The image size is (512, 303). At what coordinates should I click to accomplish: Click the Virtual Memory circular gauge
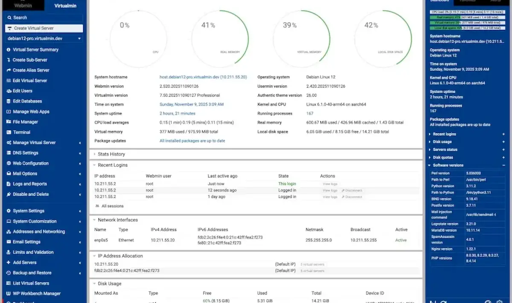click(x=301, y=38)
